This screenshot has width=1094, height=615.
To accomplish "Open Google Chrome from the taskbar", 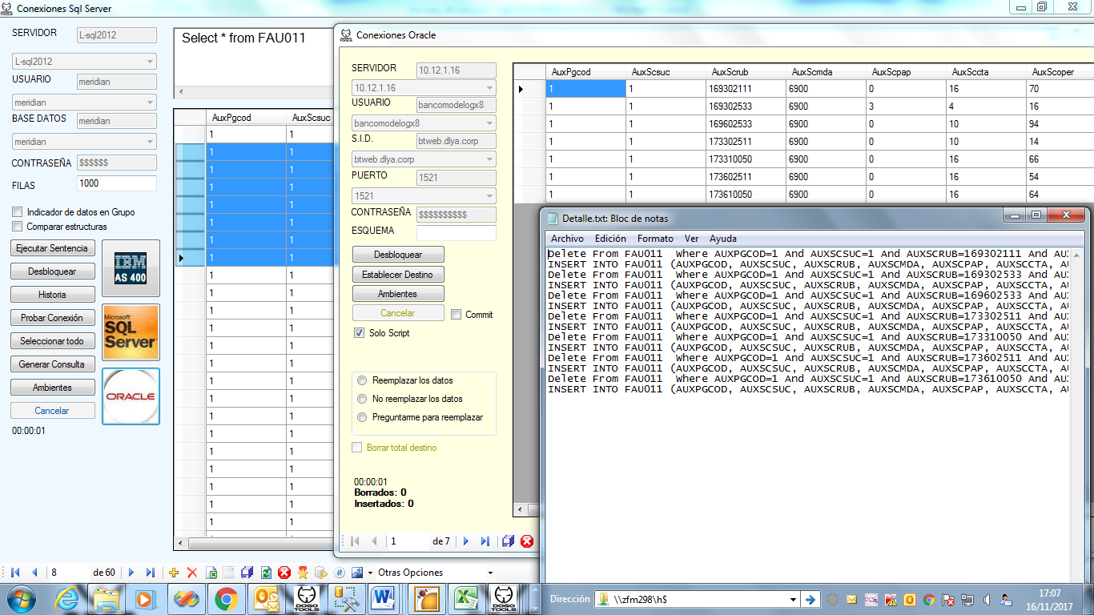I will click(226, 598).
